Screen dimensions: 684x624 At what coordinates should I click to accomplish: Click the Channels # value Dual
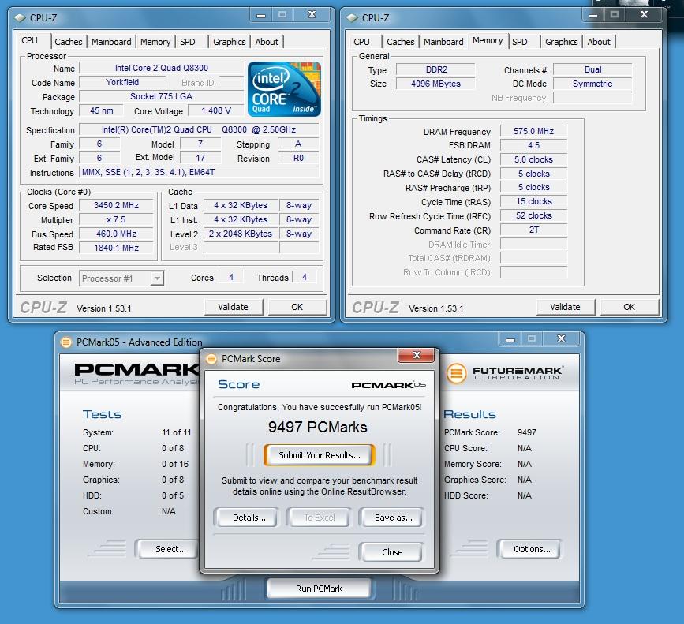point(592,69)
